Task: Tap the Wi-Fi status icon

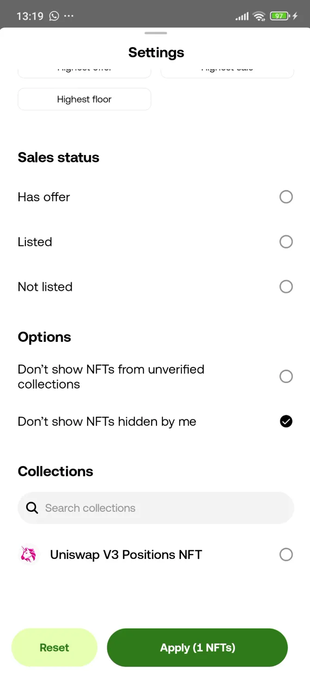Action: pos(259,16)
